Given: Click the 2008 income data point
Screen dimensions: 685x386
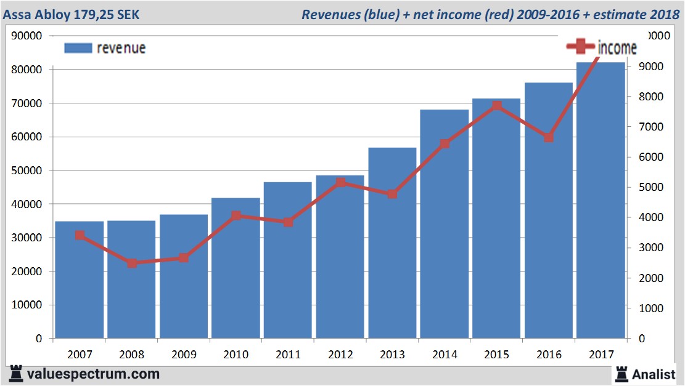Looking at the screenshot, I should (x=132, y=263).
